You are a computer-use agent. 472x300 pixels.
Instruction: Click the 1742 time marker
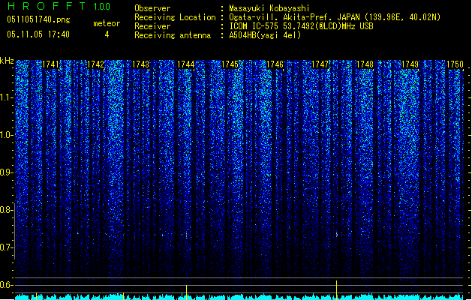95,64
